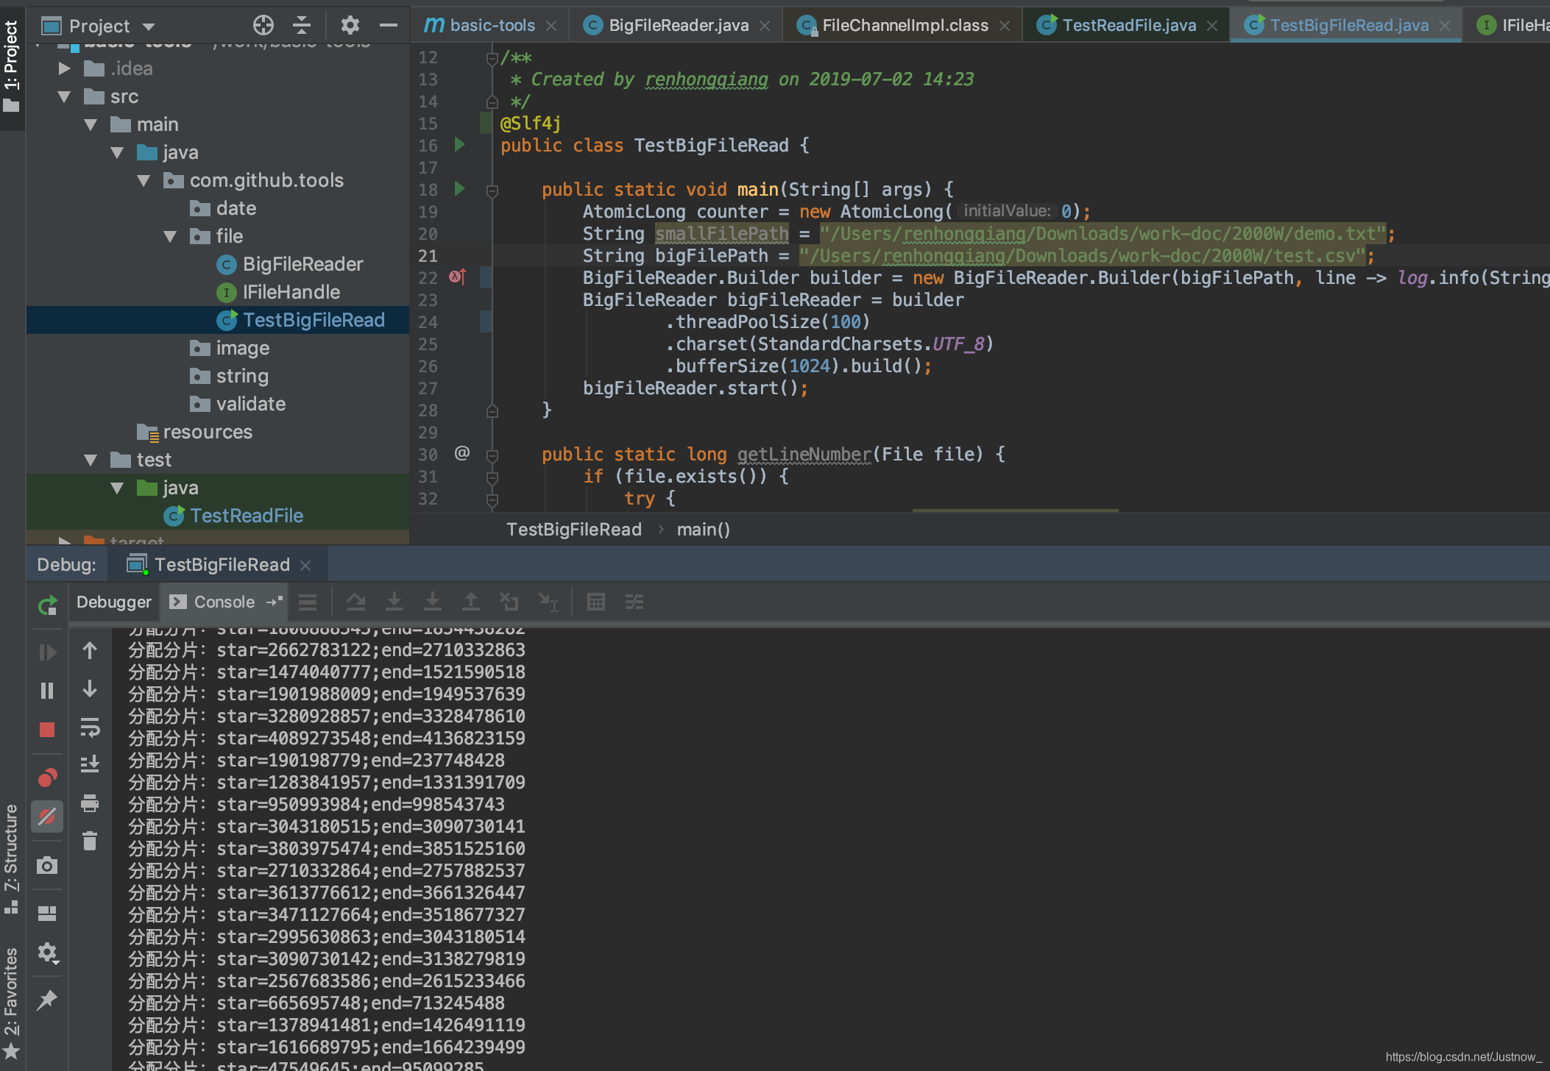Viewport: 1550px width, 1071px height.
Task: Collapse the com.github.tools package
Action: pyautogui.click(x=144, y=181)
